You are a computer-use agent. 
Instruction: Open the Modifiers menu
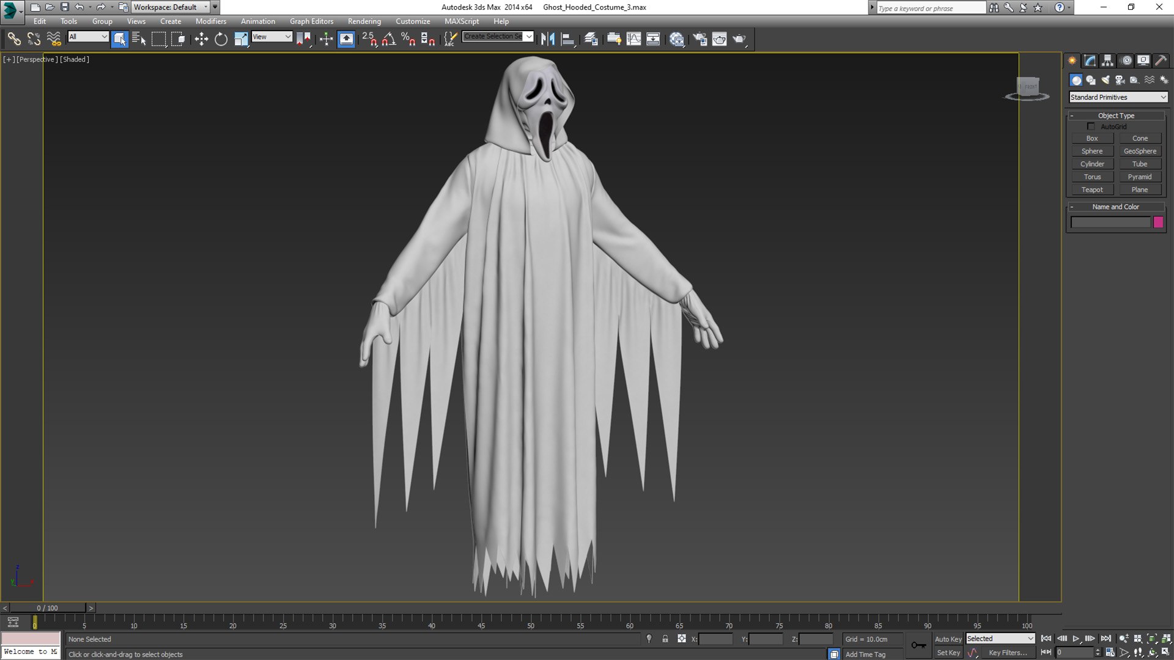point(211,21)
